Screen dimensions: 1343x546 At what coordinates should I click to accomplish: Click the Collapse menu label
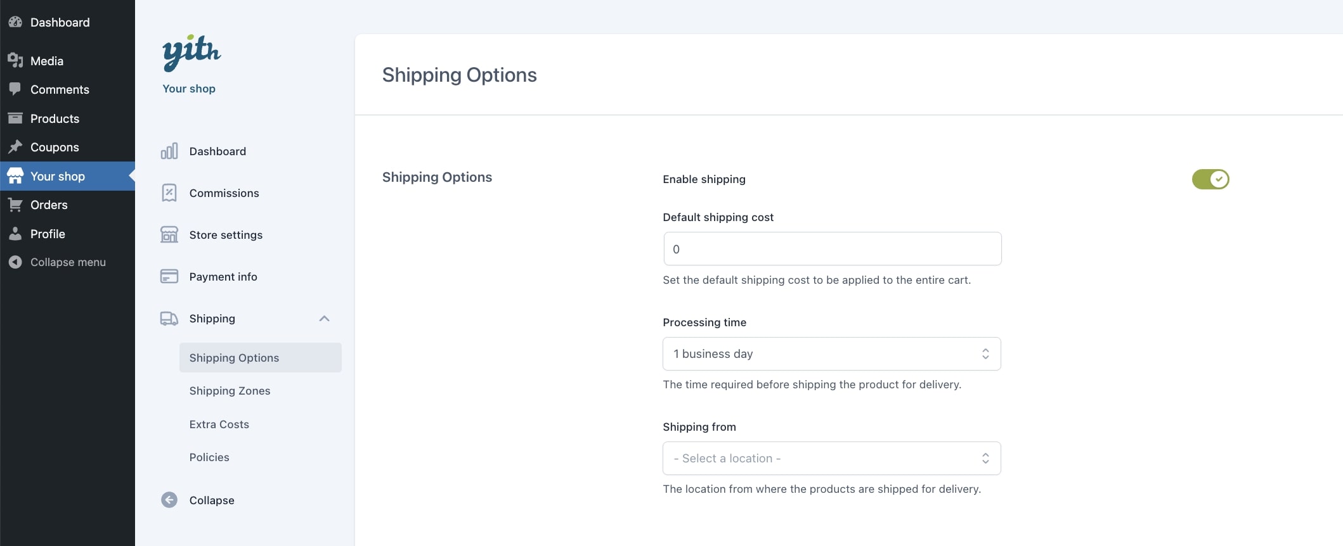pos(68,262)
